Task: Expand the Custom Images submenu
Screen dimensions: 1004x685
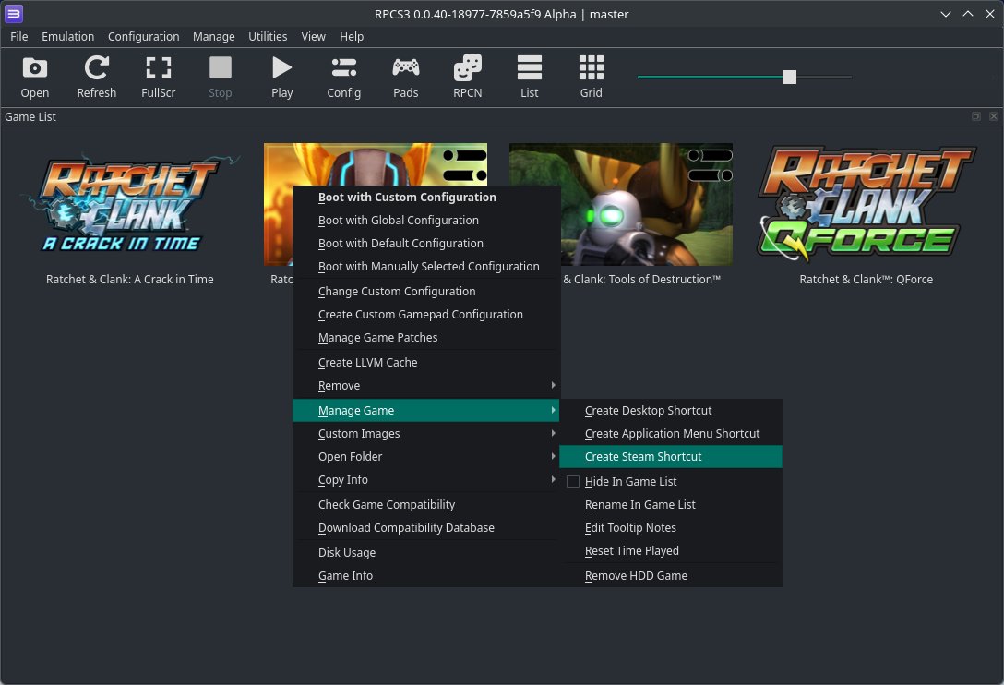Action: point(359,433)
